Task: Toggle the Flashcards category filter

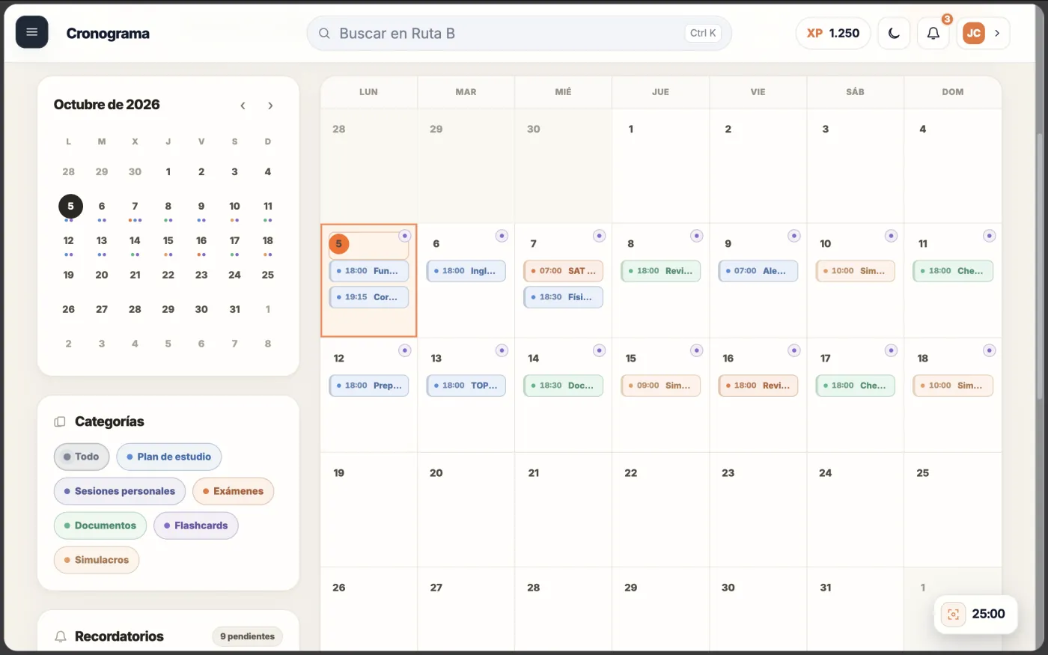Action: (196, 525)
